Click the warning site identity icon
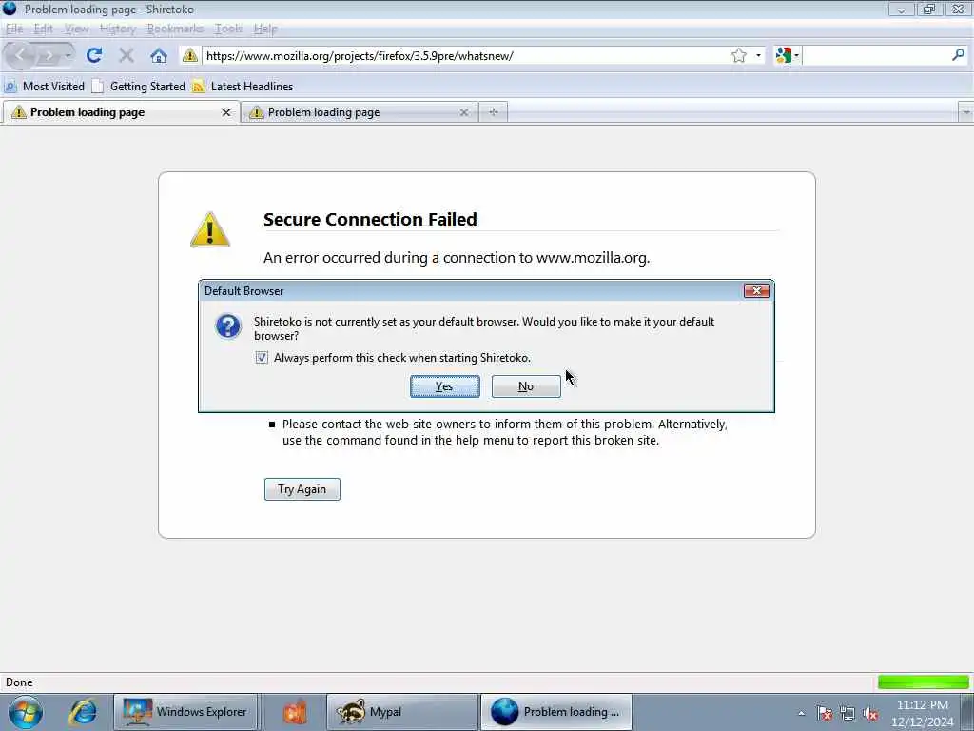974x731 pixels. click(190, 56)
